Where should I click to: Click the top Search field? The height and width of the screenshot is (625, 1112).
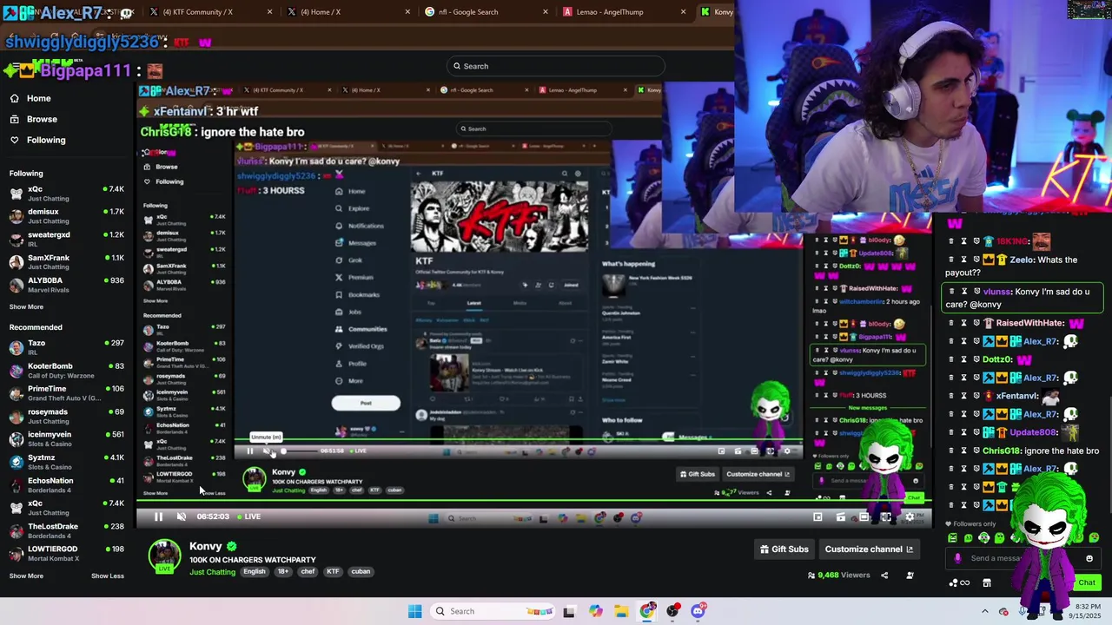(556, 66)
